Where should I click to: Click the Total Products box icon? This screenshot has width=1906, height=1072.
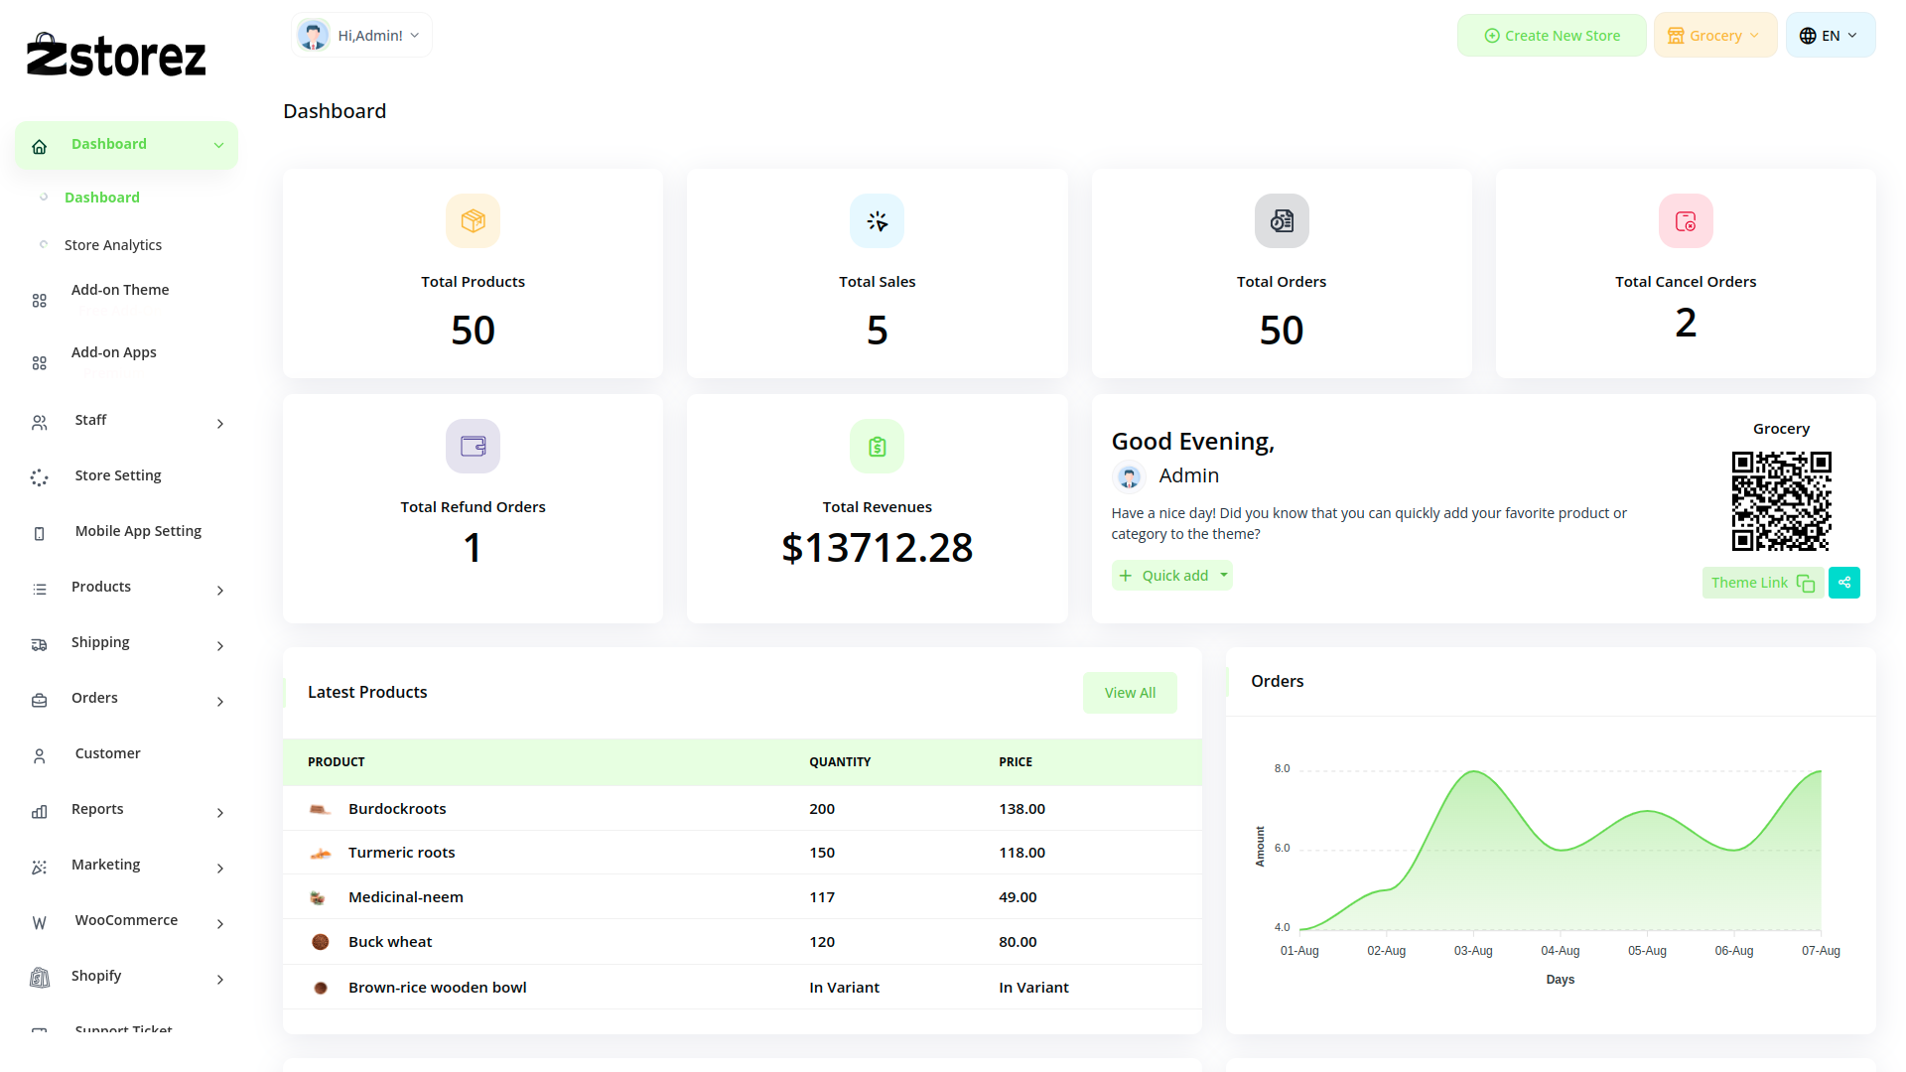click(x=473, y=220)
